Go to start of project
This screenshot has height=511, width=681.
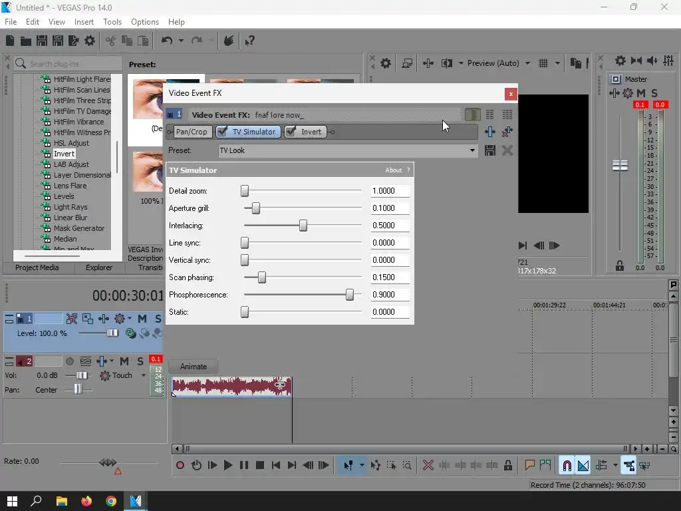(276, 465)
